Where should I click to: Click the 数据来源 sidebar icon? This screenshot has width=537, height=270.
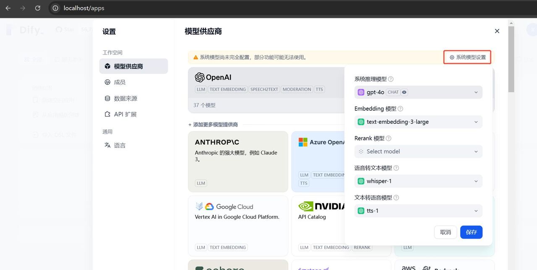click(x=108, y=98)
